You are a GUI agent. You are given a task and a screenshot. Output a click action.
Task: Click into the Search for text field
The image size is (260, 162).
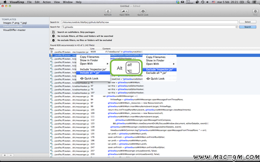[150, 27]
